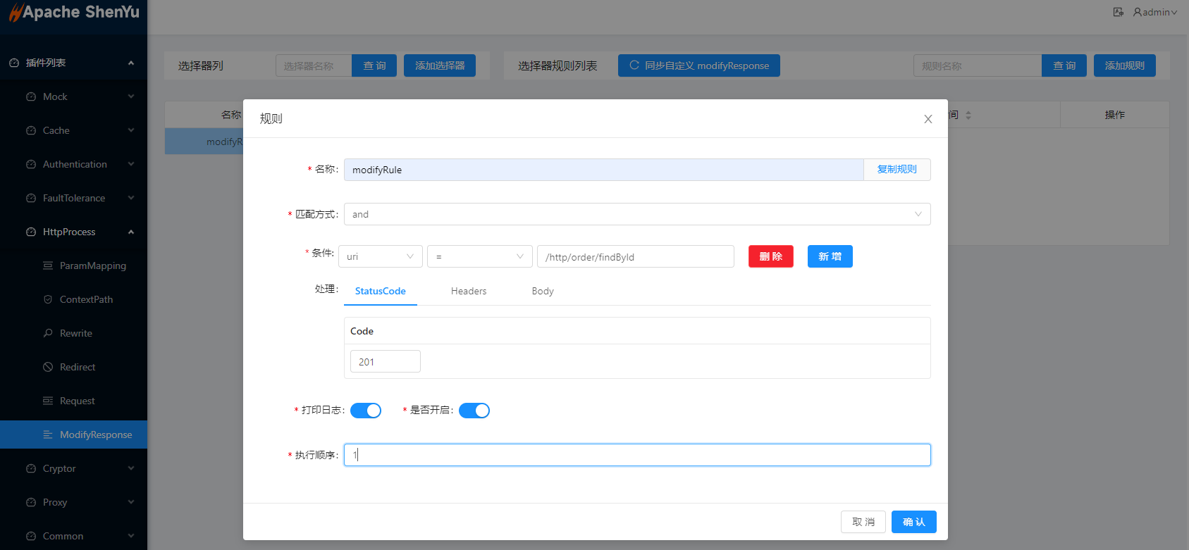Click the Redirect plugin icon in sidebar
Image resolution: width=1189 pixels, height=550 pixels.
pos(48,367)
